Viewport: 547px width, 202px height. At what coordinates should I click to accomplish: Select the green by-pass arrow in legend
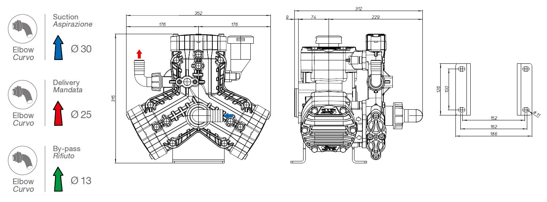click(58, 179)
